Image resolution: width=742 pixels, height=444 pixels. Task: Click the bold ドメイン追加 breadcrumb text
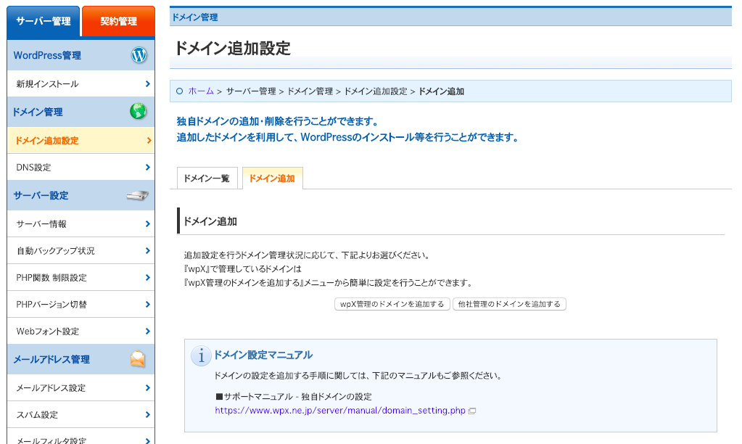441,91
